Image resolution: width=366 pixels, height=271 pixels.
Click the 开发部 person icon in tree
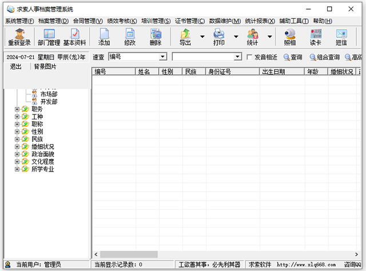(x=34, y=102)
